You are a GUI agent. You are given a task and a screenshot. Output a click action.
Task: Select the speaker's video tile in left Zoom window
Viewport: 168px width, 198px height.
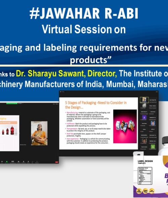coord(39,133)
